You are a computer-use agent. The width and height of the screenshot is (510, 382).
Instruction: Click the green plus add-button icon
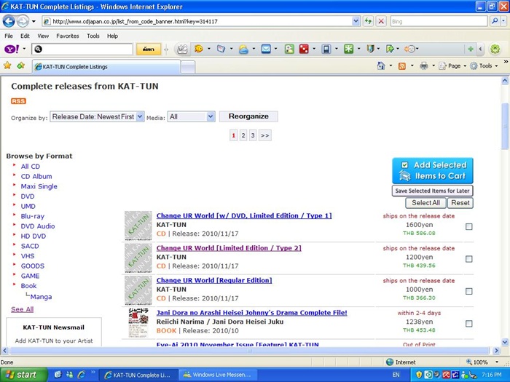(471, 49)
